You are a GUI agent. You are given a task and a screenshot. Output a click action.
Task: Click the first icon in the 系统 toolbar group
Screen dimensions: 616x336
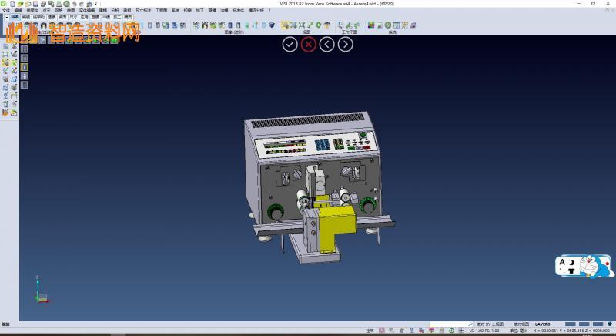click(370, 25)
